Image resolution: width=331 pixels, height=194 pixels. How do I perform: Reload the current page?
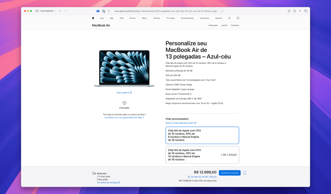[x=222, y=11]
